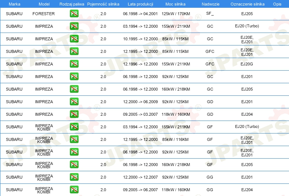289x196 pixels.
Task: Select the Oznaczenie silnika column header
Action: coord(247,4)
